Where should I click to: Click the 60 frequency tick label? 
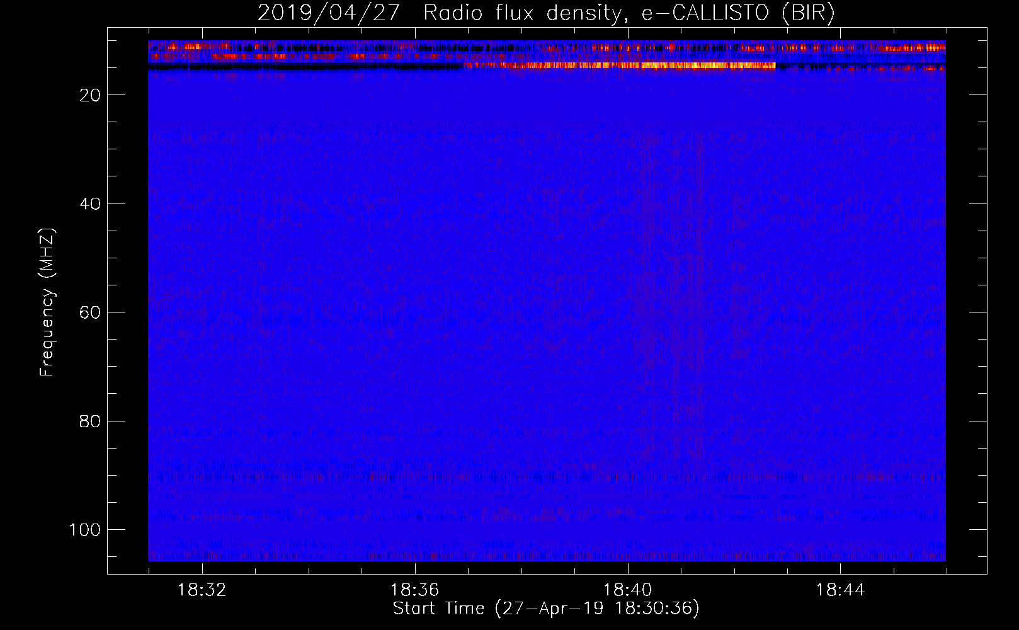[x=90, y=313]
